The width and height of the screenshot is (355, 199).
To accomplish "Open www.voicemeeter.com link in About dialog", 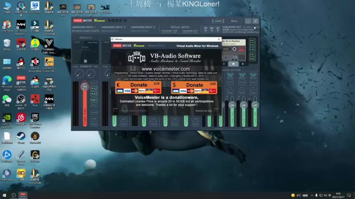I will (166, 69).
